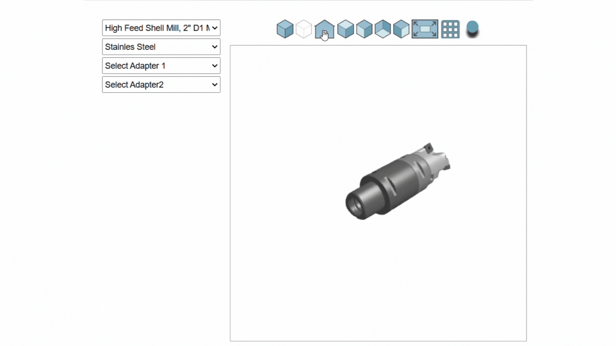Open the Stainles Steel material dropdown
The image size is (616, 346).
pyautogui.click(x=157, y=47)
